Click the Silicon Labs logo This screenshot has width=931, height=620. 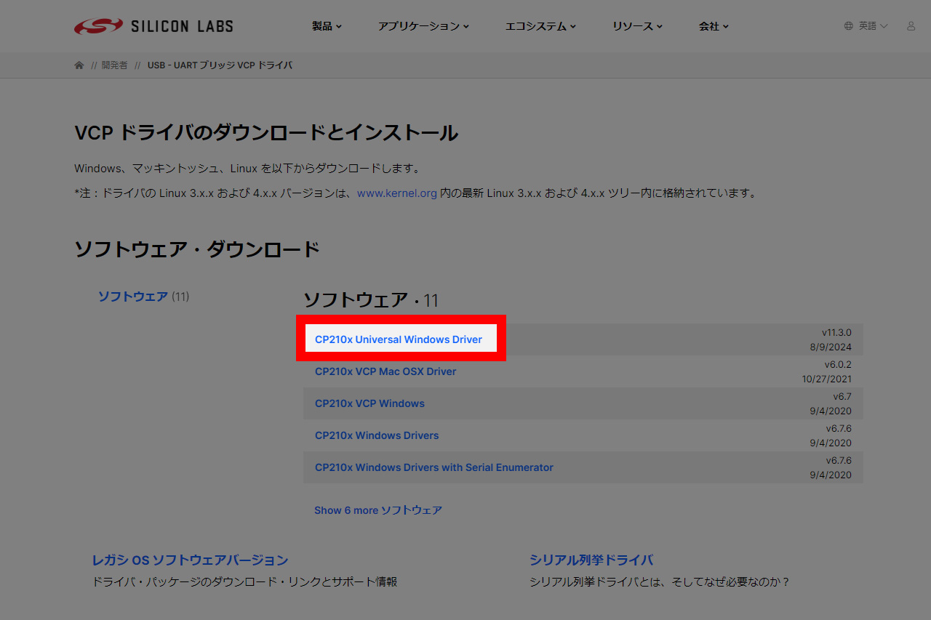(x=153, y=26)
